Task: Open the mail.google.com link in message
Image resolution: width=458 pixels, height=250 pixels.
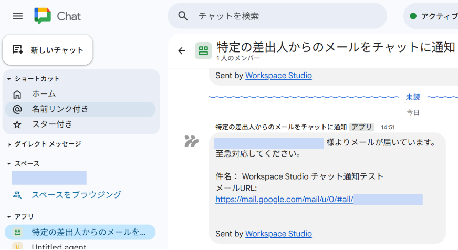Action: pos(284,200)
